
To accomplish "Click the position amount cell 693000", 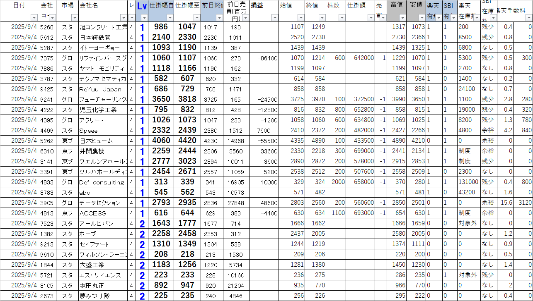I will (361, 213).
